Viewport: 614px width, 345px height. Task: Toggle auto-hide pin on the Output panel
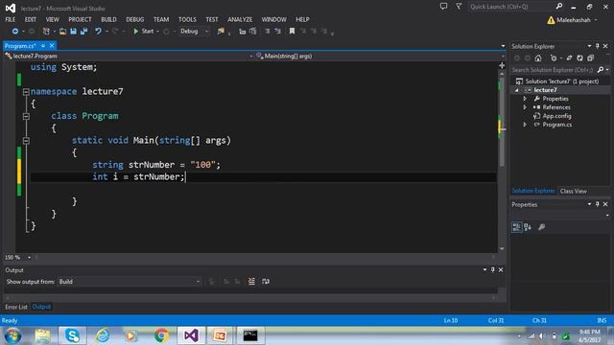click(x=492, y=270)
